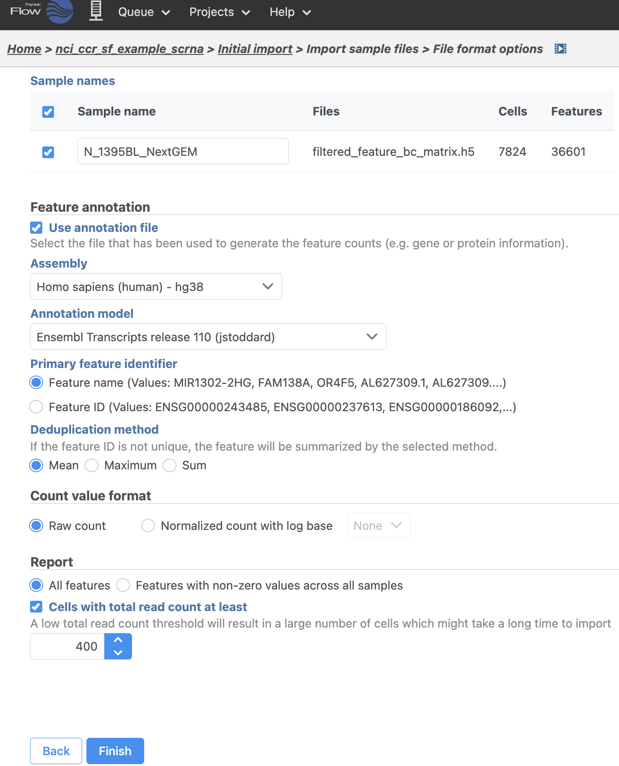Open the server status icon

tap(96, 11)
